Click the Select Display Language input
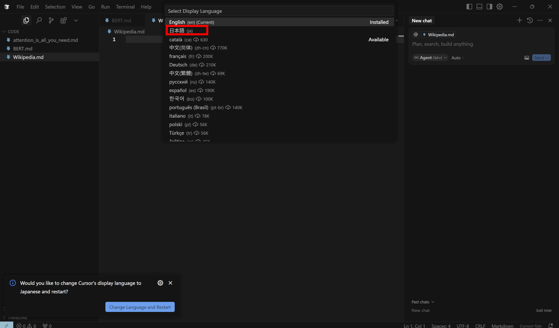The image size is (559, 328). 279,11
